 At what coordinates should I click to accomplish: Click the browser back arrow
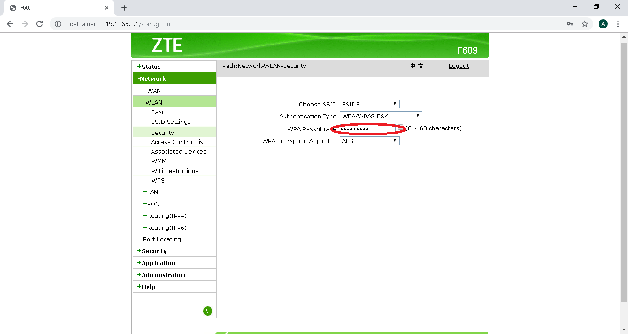(x=10, y=24)
